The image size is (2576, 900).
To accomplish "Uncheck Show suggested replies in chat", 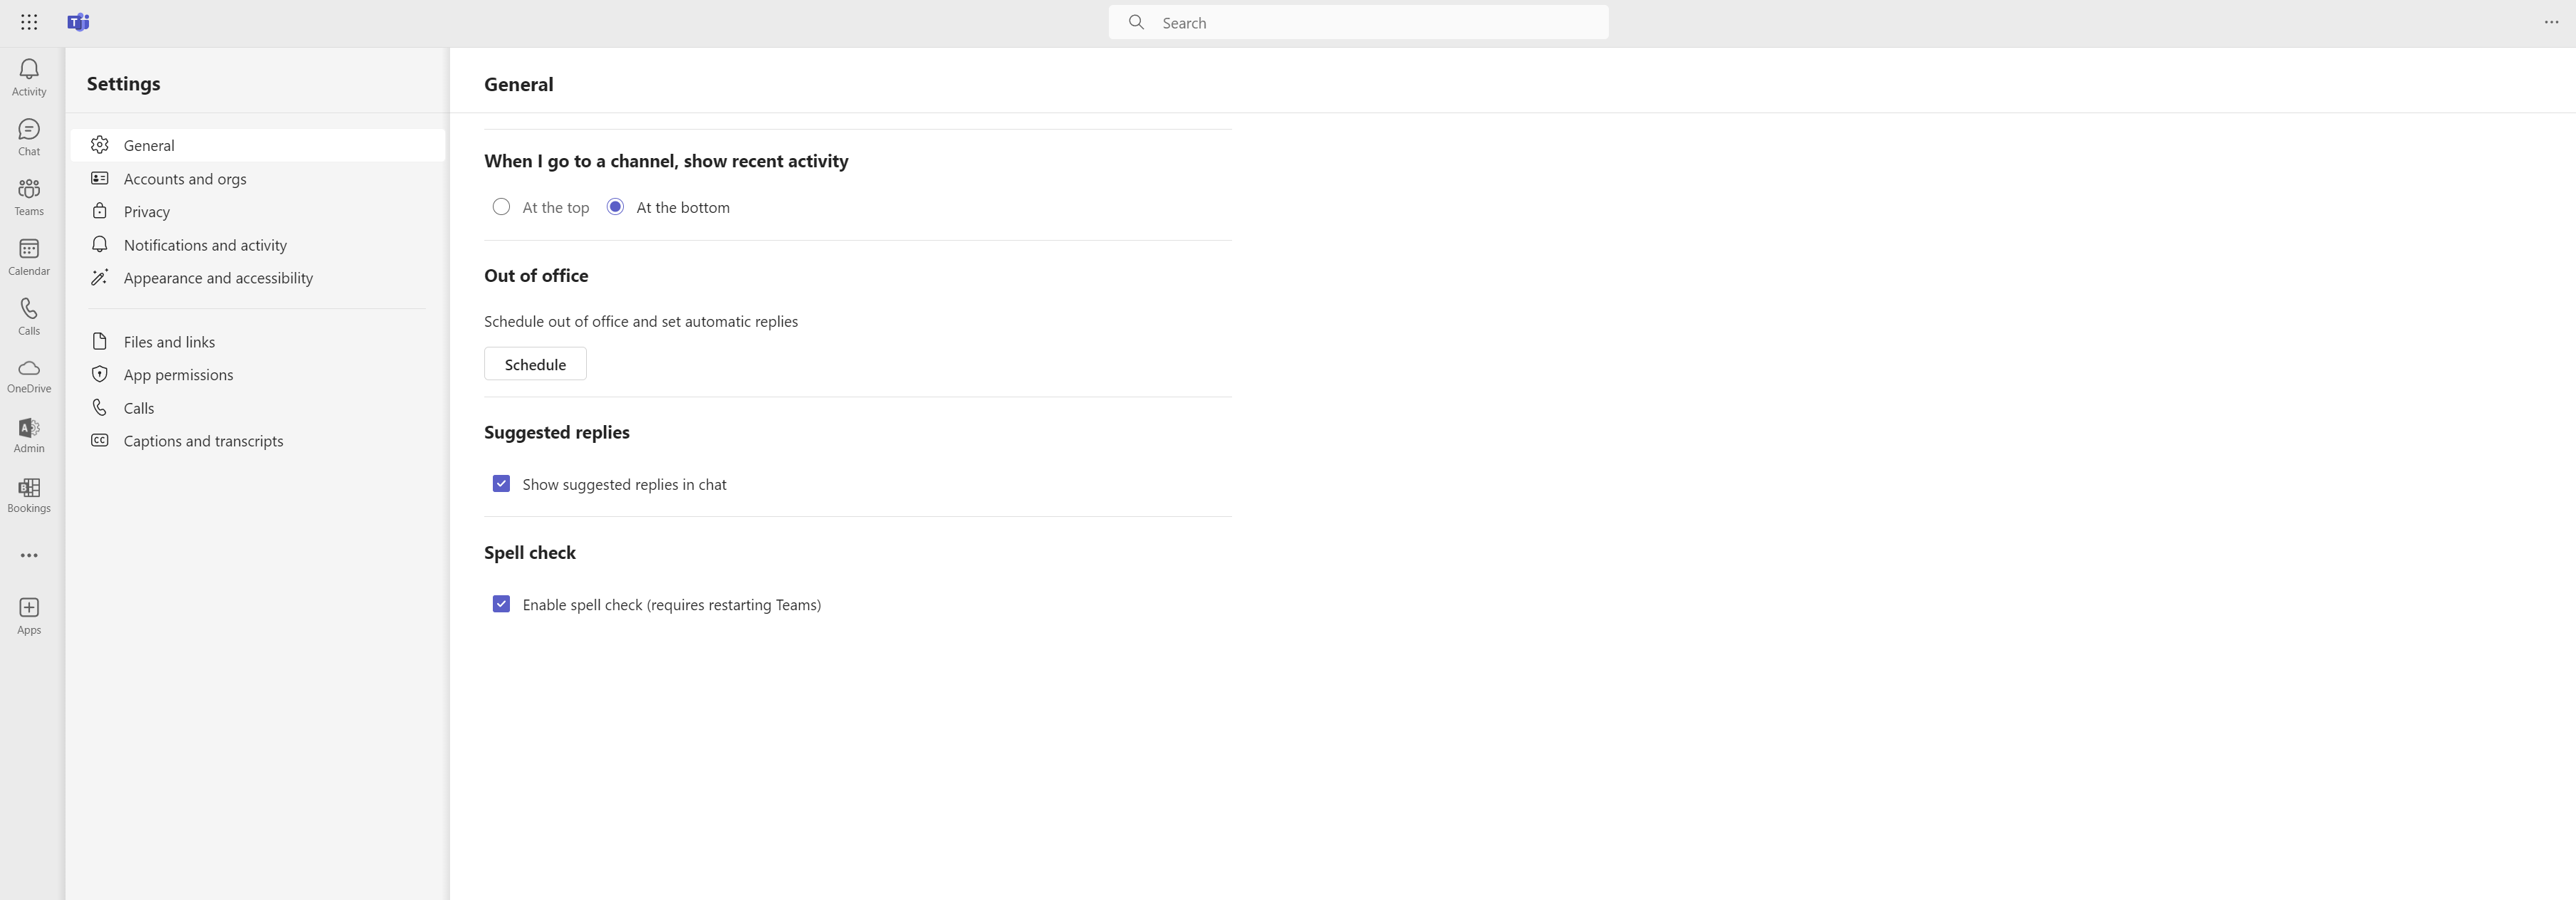I will pos(501,484).
